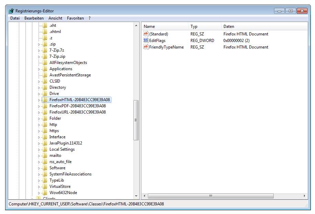Expand the FirefoxURL-20B483CC99E39A08 key
Viewport: 315px width, 214px height.
click(x=39, y=113)
